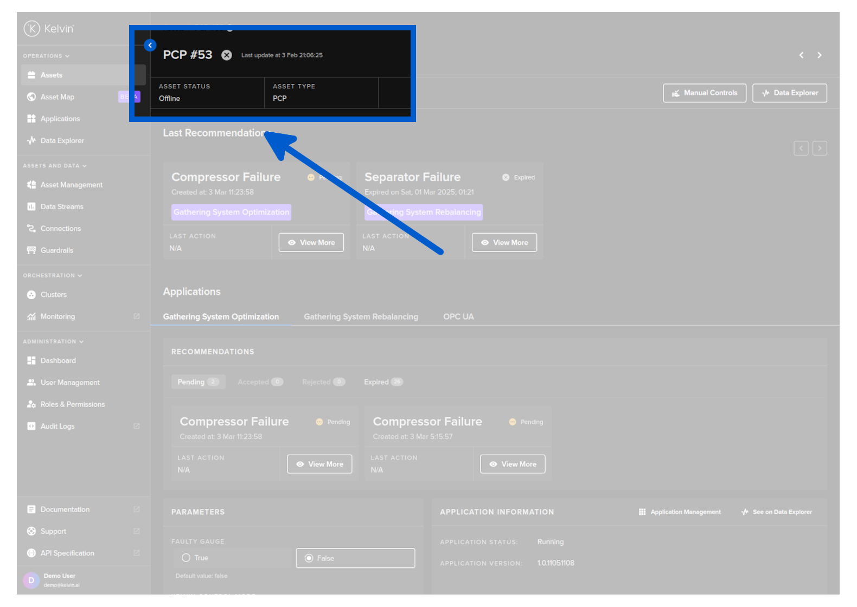Open Audit Logs external link

click(x=57, y=426)
